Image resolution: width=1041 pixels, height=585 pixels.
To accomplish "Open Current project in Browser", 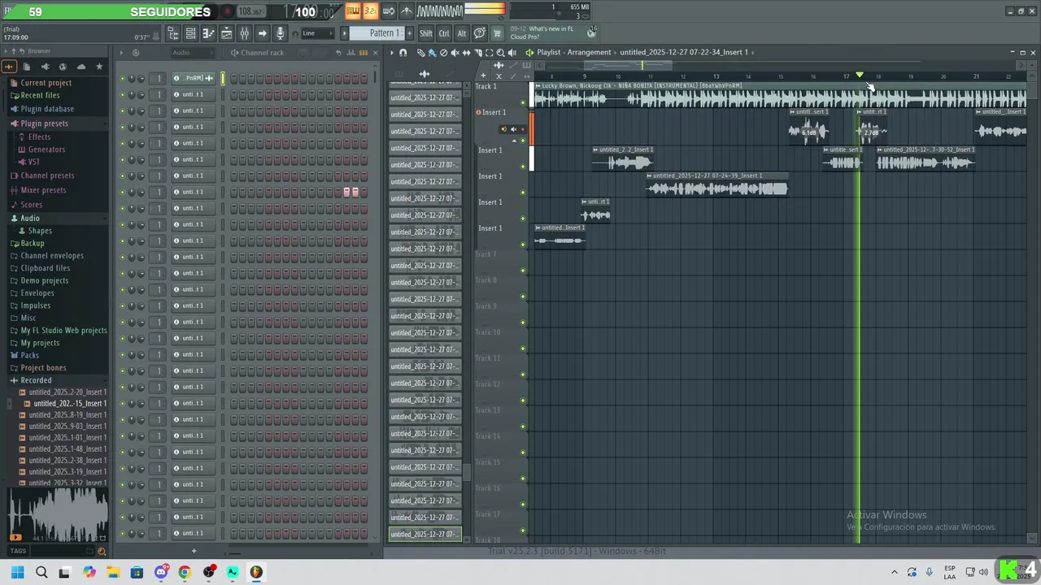I will [x=46, y=83].
